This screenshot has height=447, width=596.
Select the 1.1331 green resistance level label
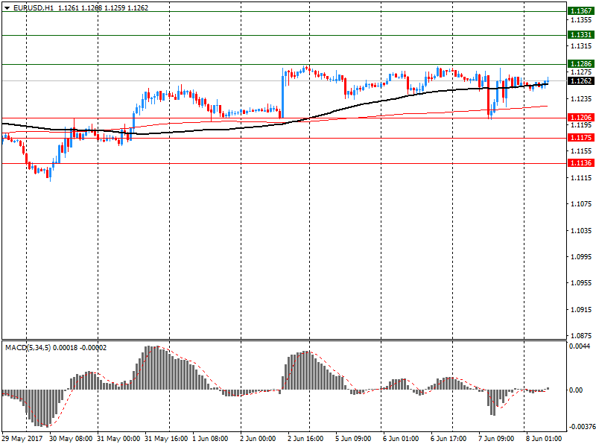[x=581, y=34]
